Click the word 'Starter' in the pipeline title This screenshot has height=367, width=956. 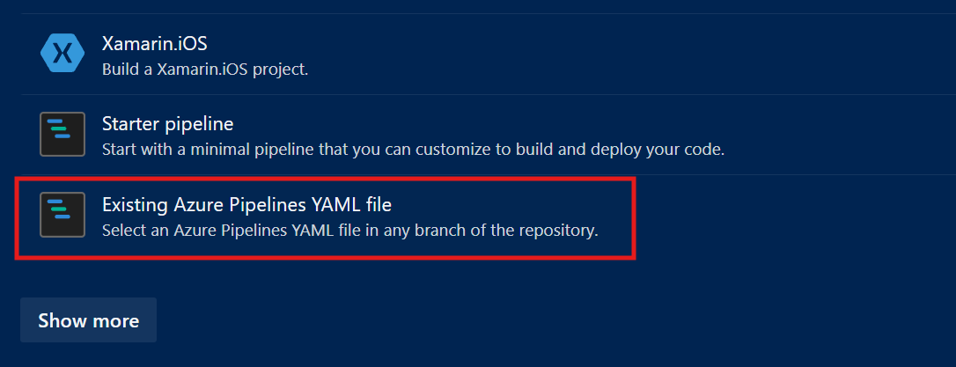coord(129,124)
